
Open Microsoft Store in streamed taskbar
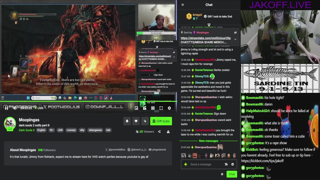tap(80, 98)
